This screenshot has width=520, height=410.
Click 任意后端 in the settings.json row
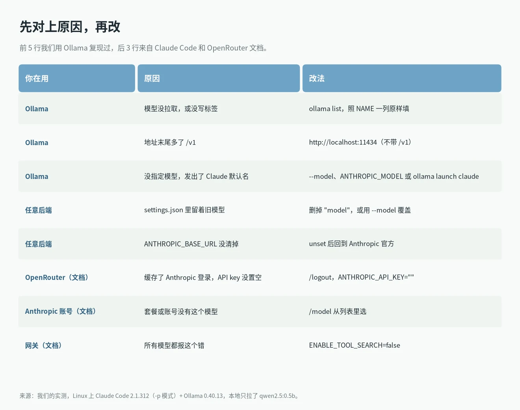(x=39, y=211)
